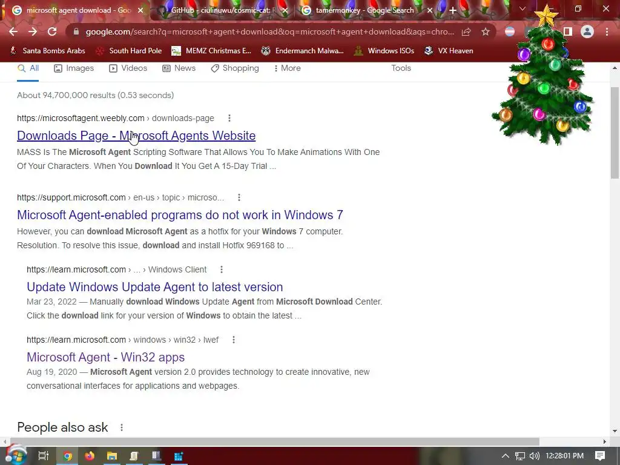The width and height of the screenshot is (620, 465).
Task: Click the padlock site info icon
Action: click(x=76, y=31)
